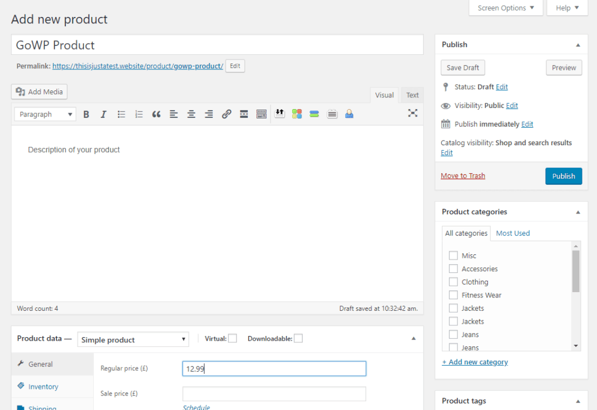Align text center
Viewport: 597px width, 410px height.
pos(191,114)
